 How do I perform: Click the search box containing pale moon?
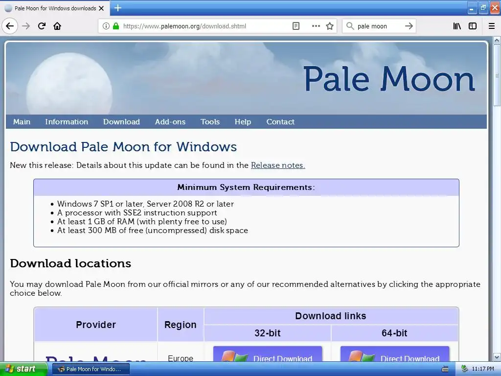(x=379, y=26)
